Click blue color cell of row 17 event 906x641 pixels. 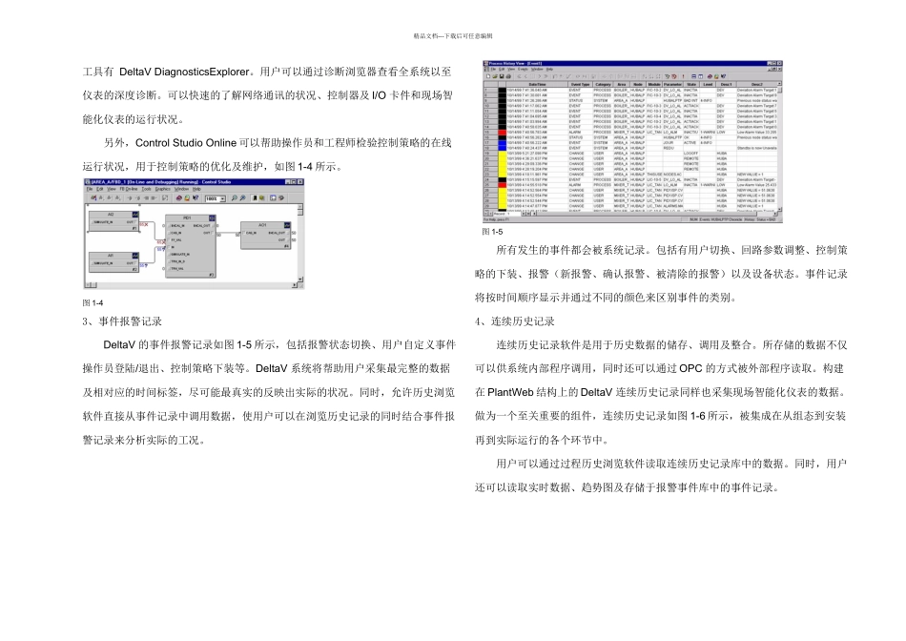(x=502, y=142)
